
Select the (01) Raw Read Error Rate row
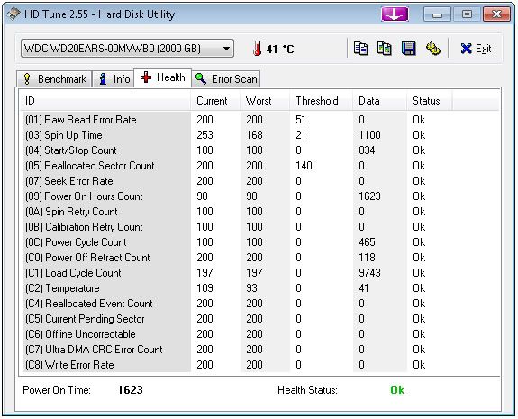click(x=238, y=120)
